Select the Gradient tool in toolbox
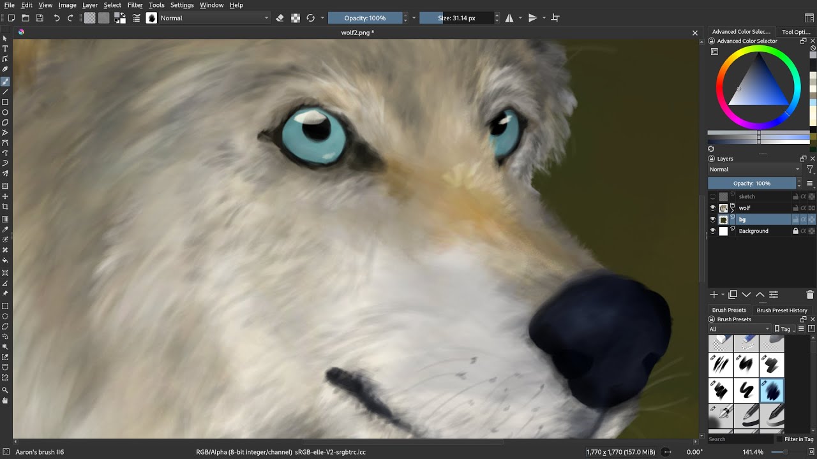Viewport: 817px width, 459px height. [5, 219]
